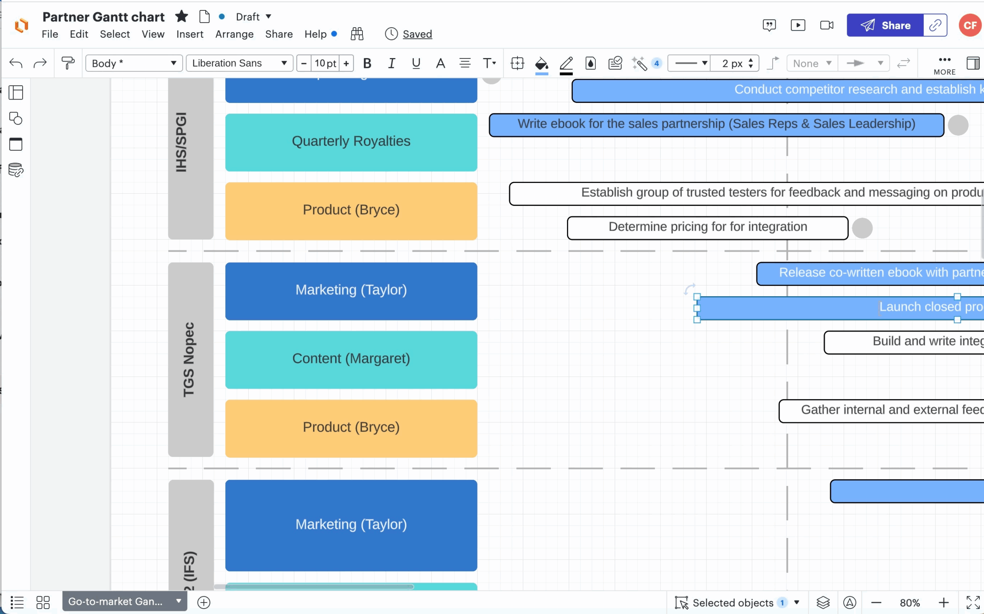This screenshot has width=984, height=614.
Task: Open the Arrange menu
Action: click(x=234, y=34)
